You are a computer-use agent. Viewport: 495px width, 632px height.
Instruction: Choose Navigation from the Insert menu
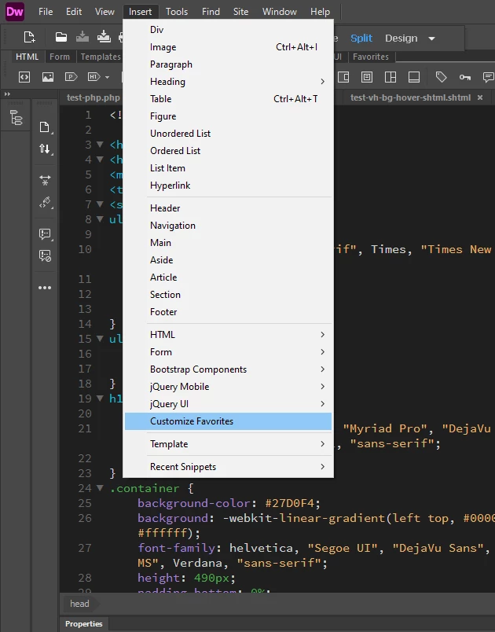pos(228,226)
